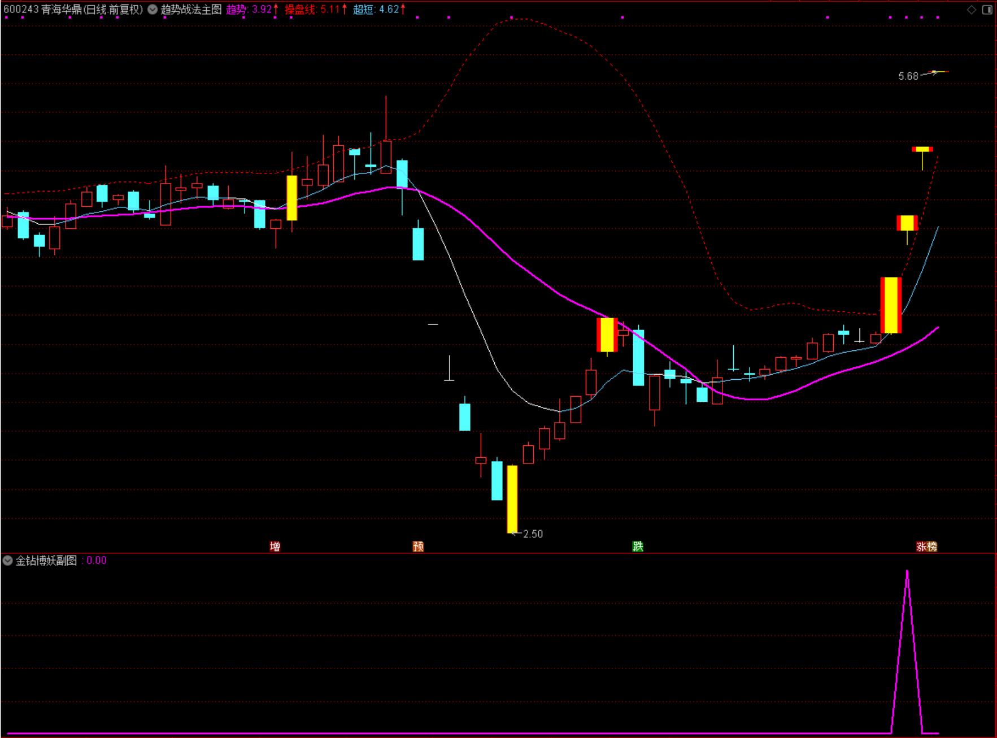Click the 跌 event marker icon
Screen dimensions: 997x738
[638, 546]
